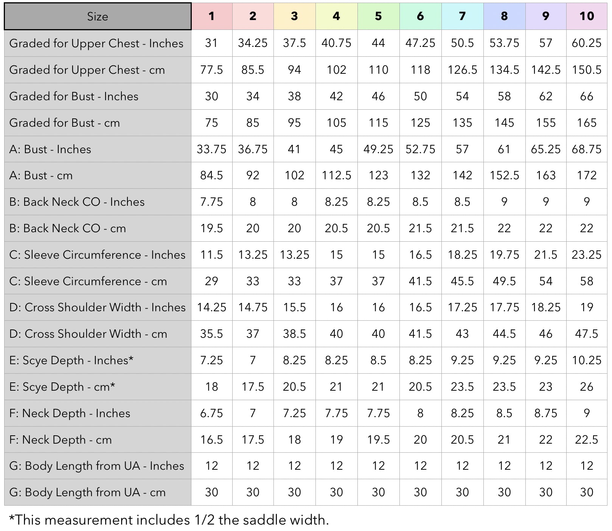Click the C: Sleeve Circumference - Inches label
This screenshot has height=531, width=612.
(x=97, y=255)
